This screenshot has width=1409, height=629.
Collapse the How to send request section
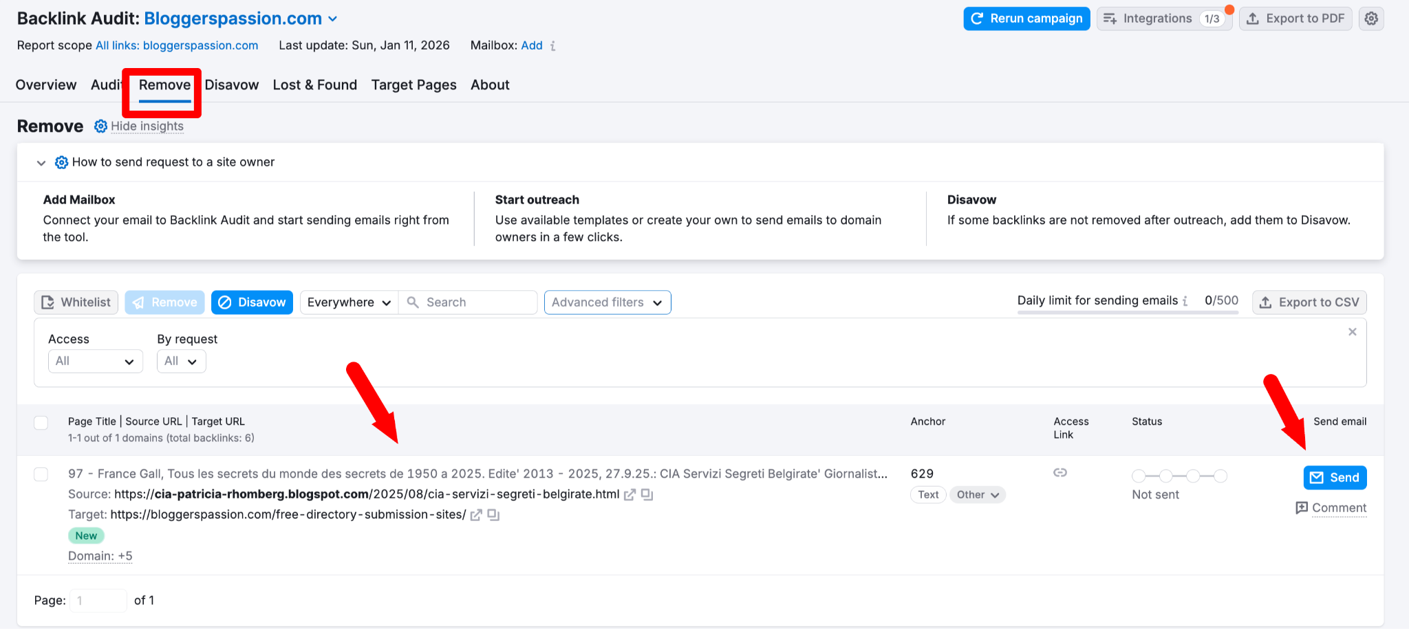pos(41,163)
